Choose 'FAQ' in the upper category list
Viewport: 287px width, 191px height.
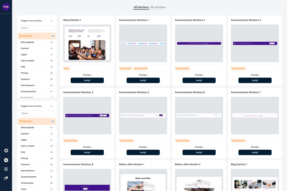tap(37, 67)
